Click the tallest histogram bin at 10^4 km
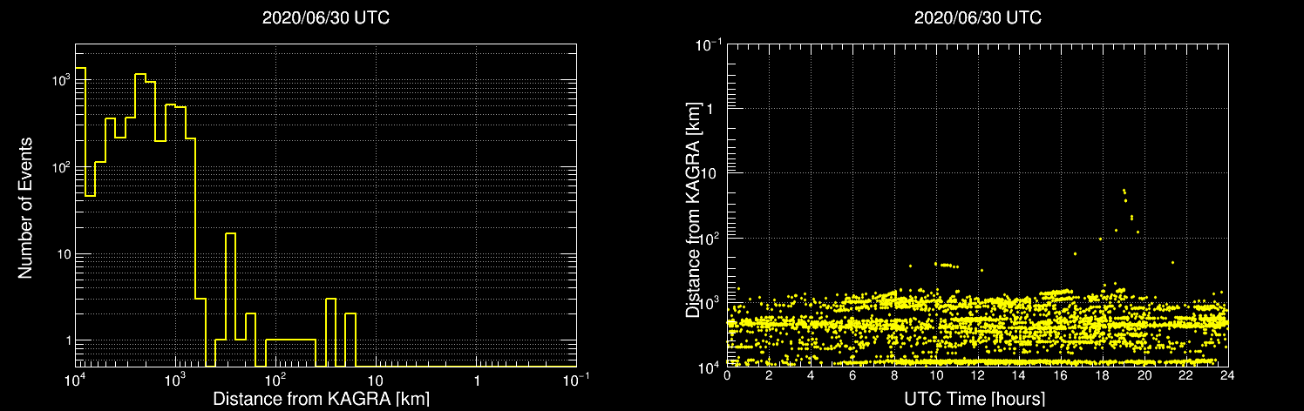1304x411 pixels. (x=80, y=216)
